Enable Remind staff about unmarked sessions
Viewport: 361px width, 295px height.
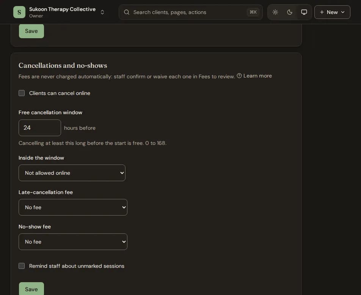click(22, 266)
